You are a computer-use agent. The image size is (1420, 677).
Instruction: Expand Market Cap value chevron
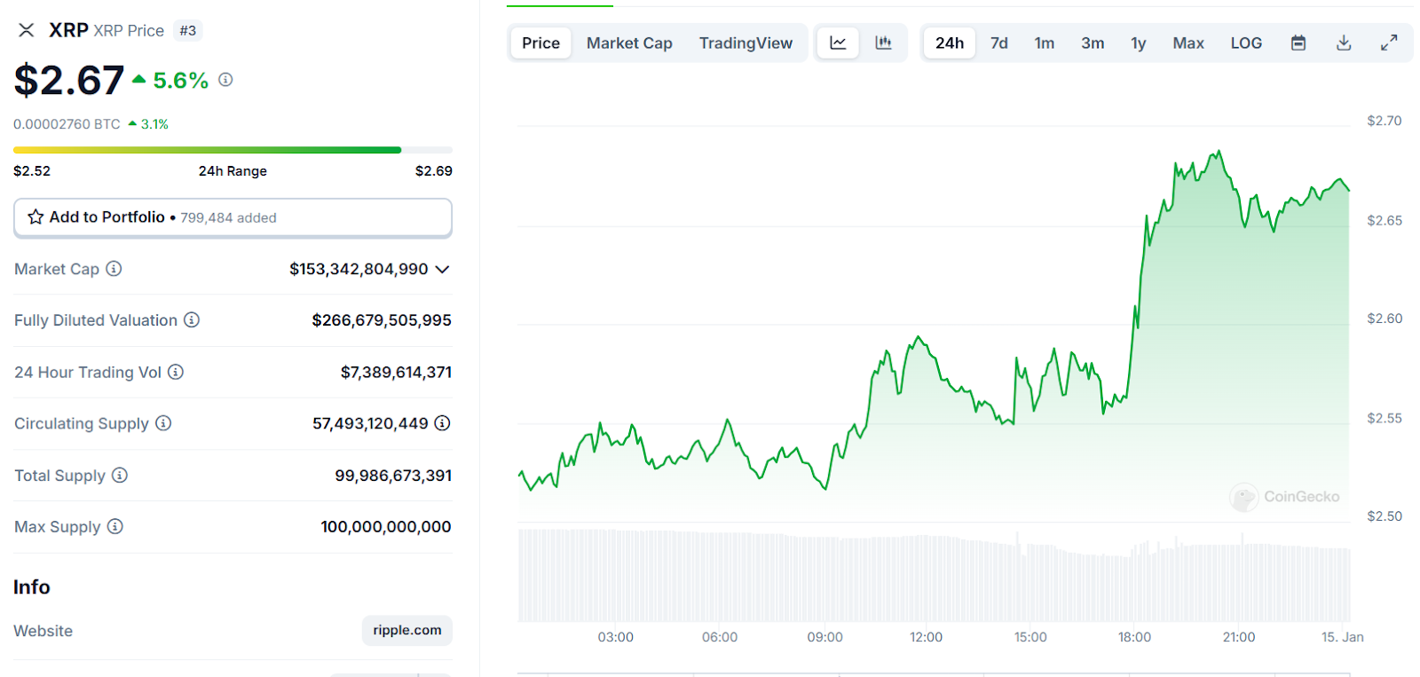coord(442,270)
